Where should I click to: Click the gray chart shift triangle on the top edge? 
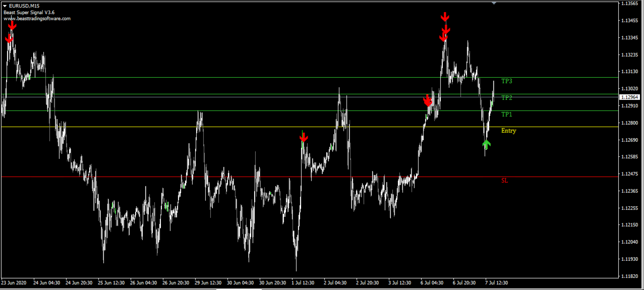coord(494,3)
